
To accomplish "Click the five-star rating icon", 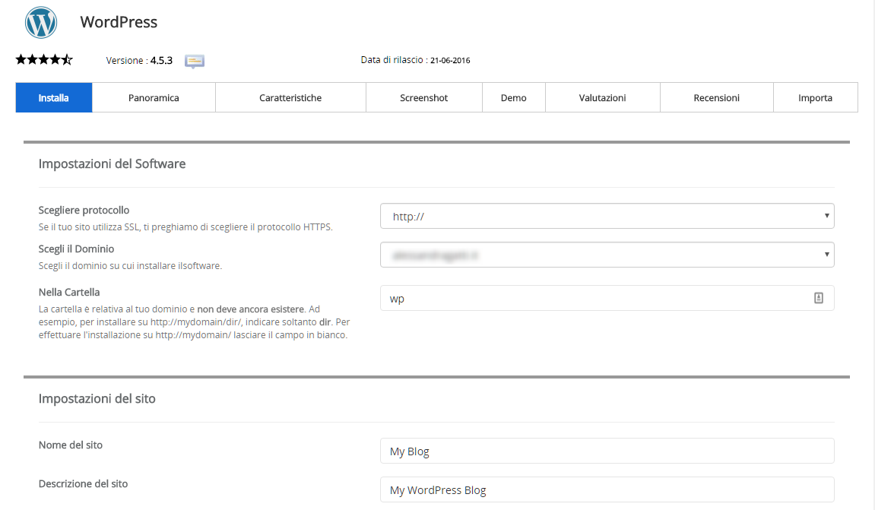I will click(44, 60).
